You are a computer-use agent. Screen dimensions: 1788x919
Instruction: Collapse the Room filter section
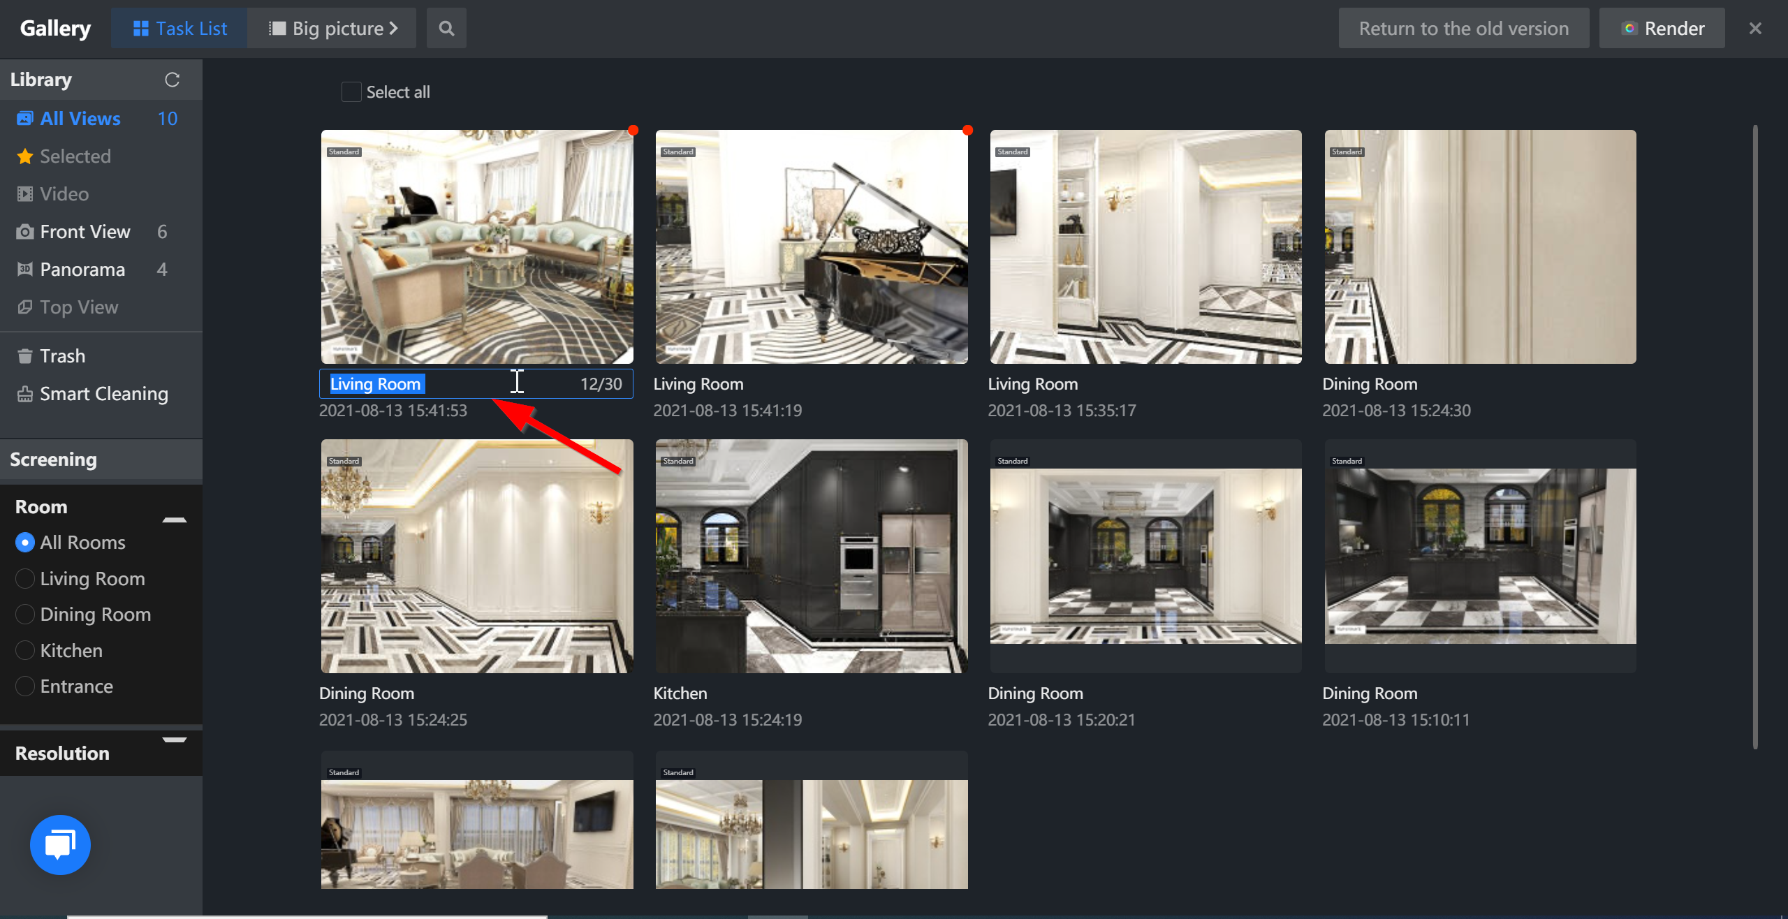[174, 520]
